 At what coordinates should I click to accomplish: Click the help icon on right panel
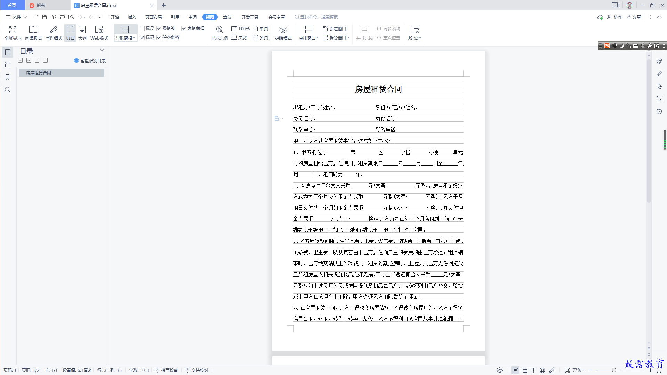(x=659, y=111)
